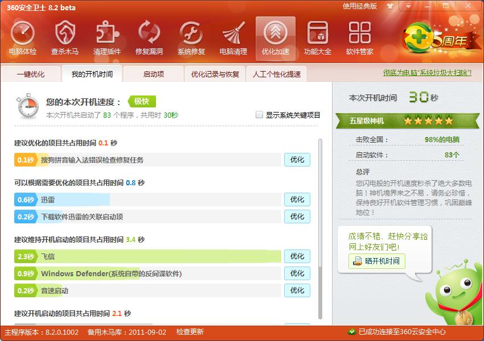Open 修复漏洞 vulnerability repair icon

tap(149, 38)
